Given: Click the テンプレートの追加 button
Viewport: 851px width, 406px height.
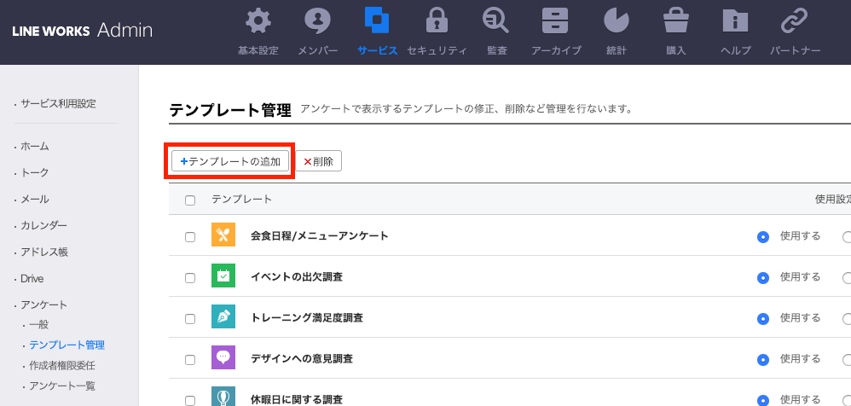Looking at the screenshot, I should (x=230, y=161).
